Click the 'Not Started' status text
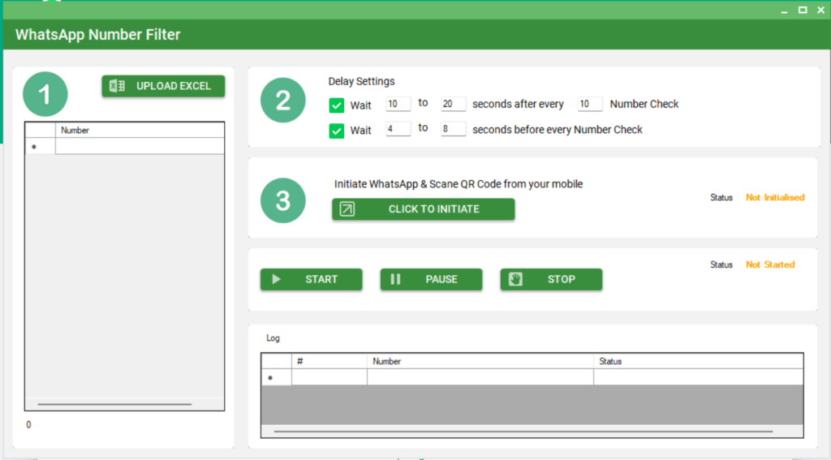The image size is (831, 460). pyautogui.click(x=770, y=265)
